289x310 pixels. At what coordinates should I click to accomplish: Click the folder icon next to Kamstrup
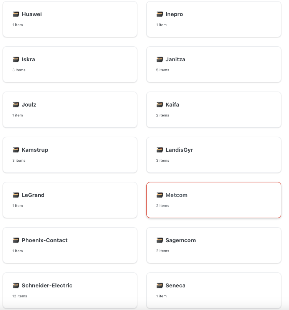pos(16,150)
